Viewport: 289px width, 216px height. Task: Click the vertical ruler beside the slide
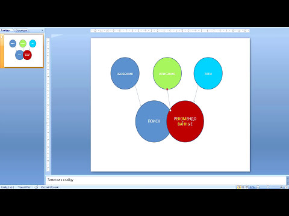click(48, 104)
